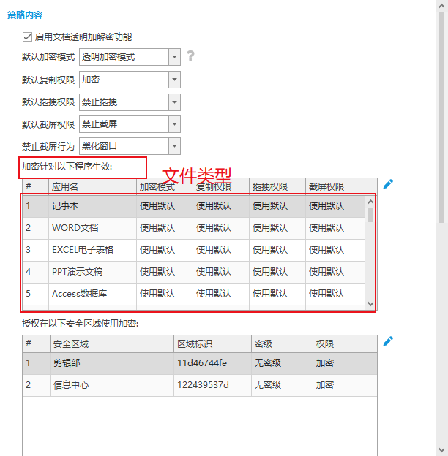Select the Access数据库 row
The width and height of the screenshot is (448, 456).
coord(81,294)
